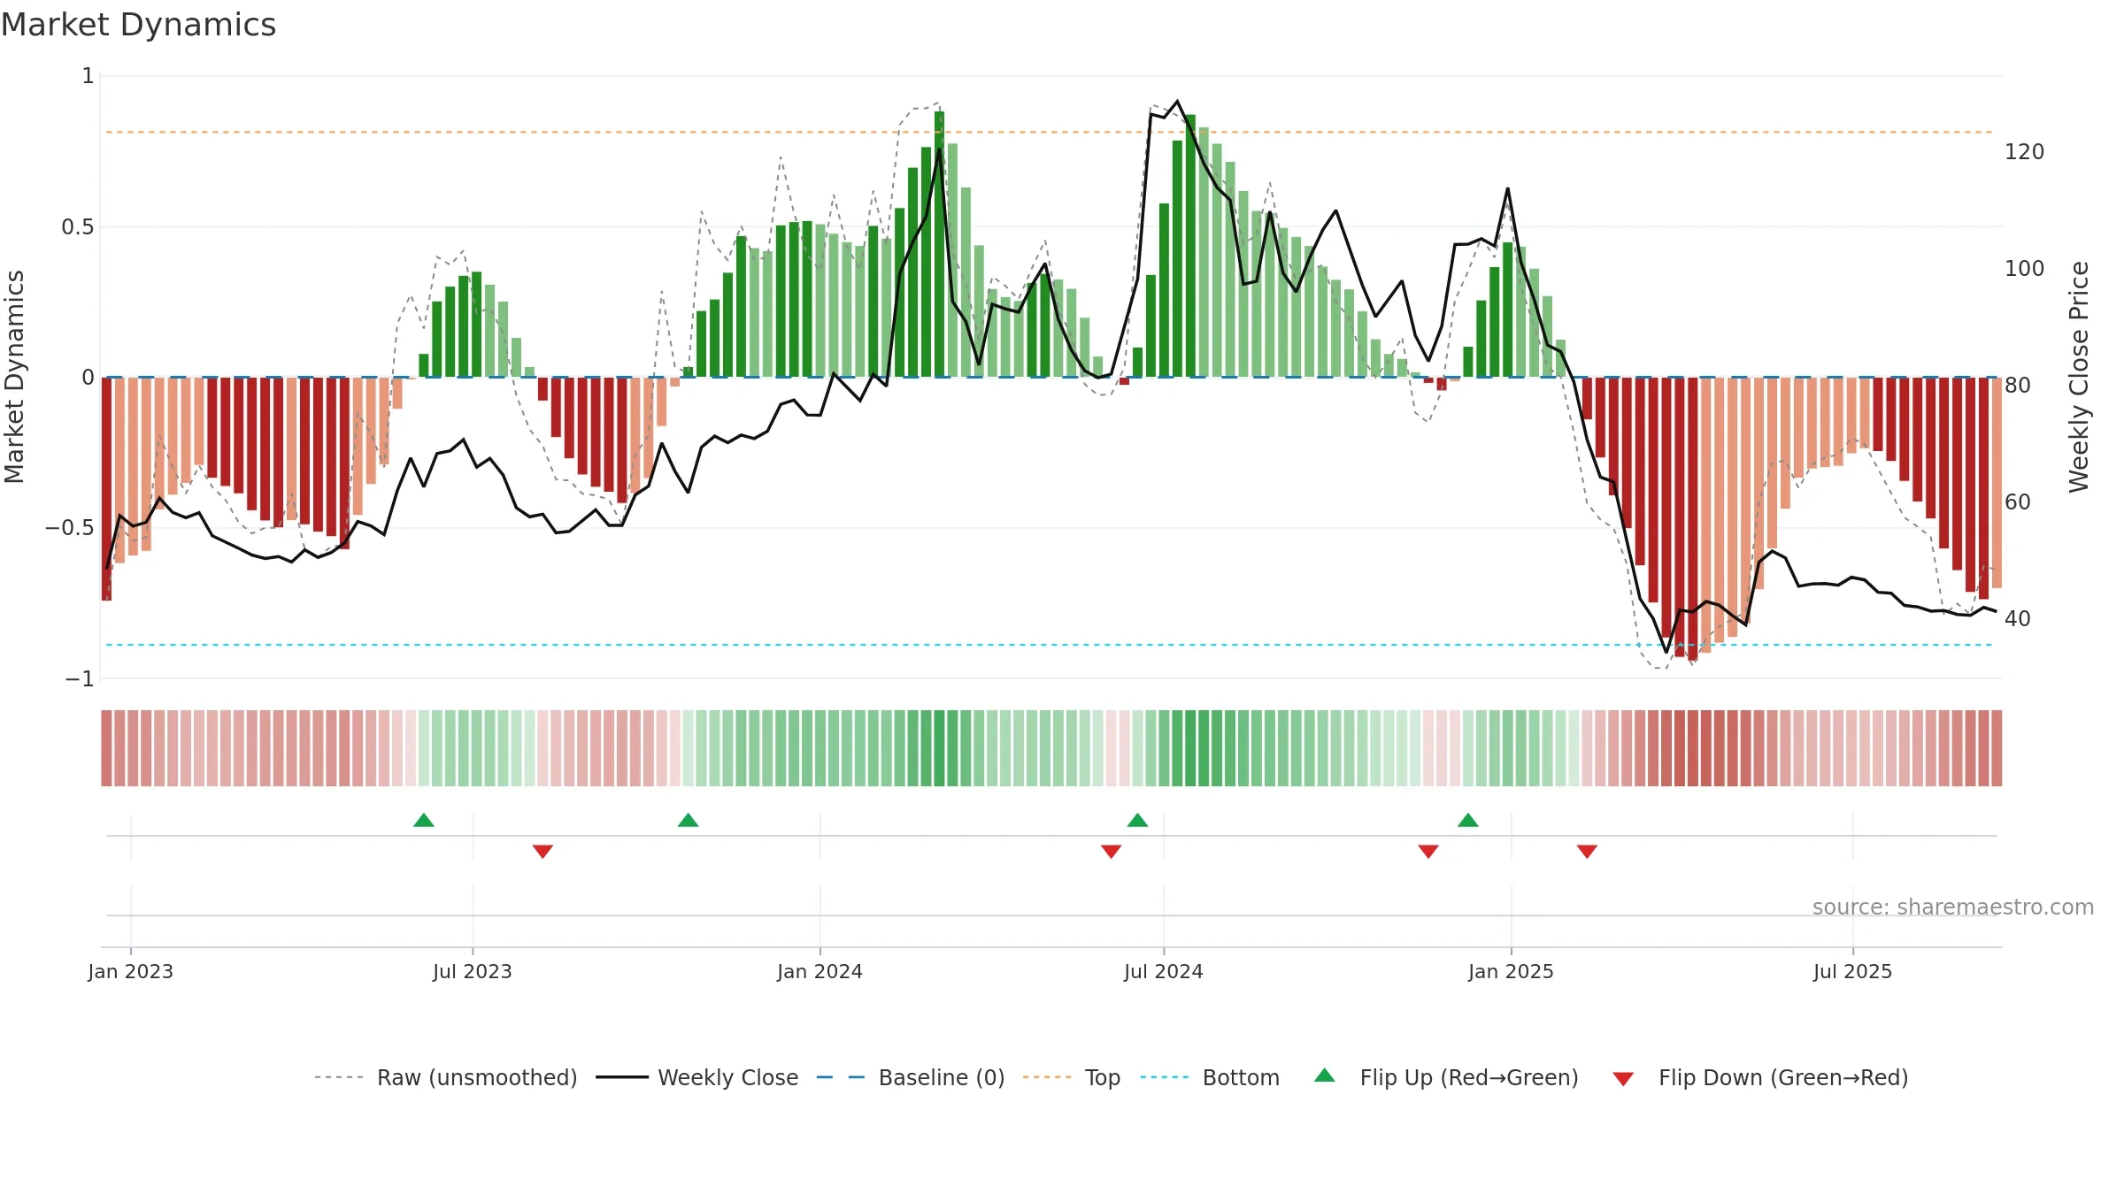The width and height of the screenshot is (2124, 1194).
Task: Toggle the Raw (unsmoothed) legend entry
Action: click(x=445, y=1077)
